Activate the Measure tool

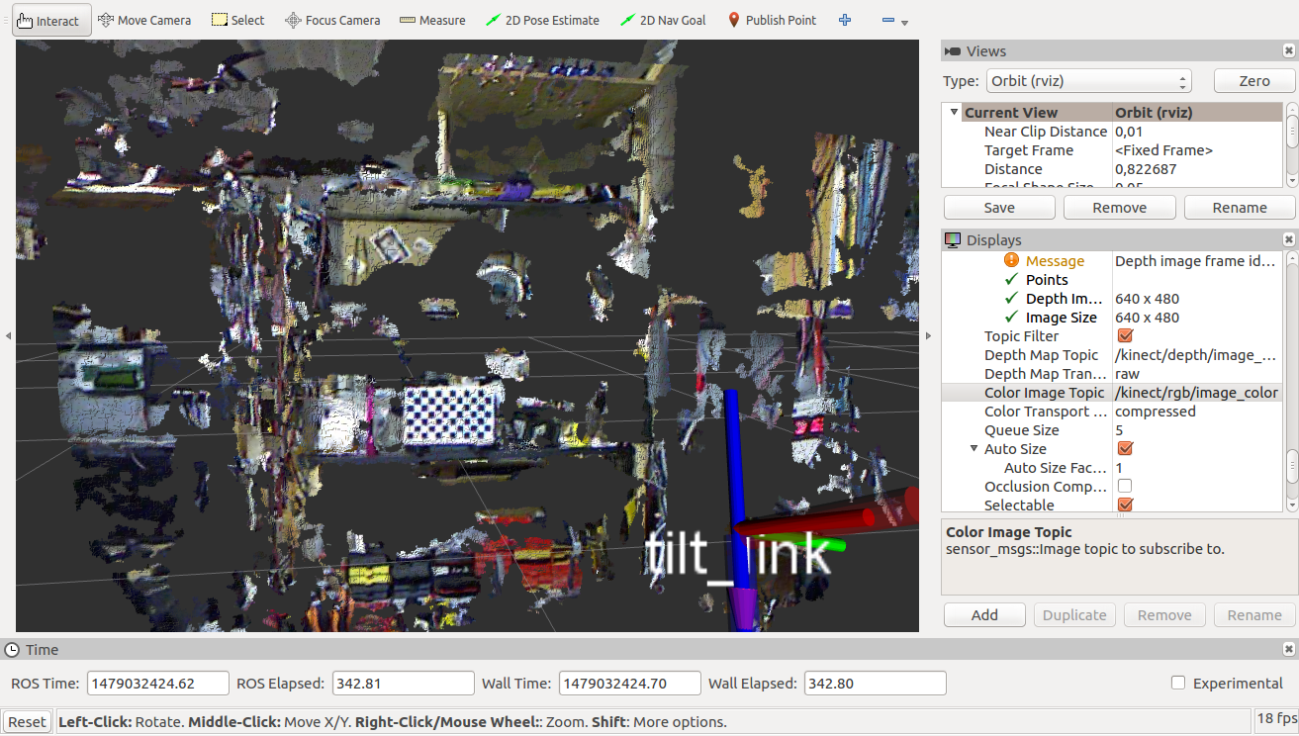(432, 21)
